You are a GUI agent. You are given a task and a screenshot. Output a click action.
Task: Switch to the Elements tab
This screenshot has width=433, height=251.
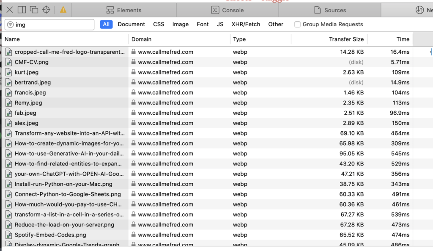tap(124, 10)
